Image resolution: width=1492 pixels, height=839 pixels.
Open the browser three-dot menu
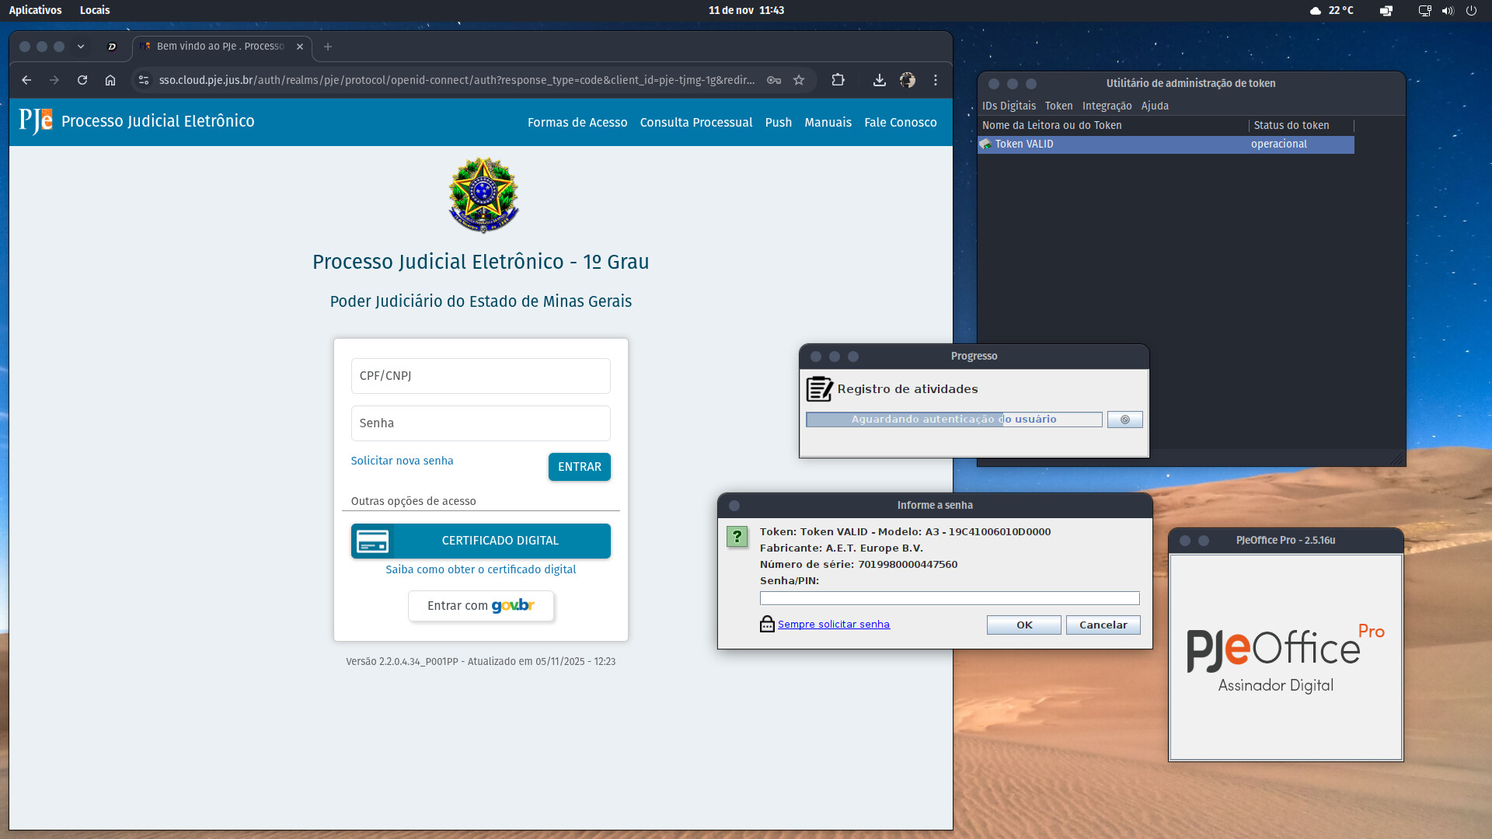pos(936,80)
